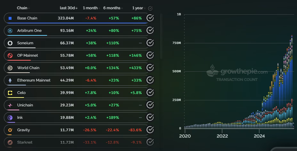
Task: Toggle Unichain checkmark selection
Action: click(x=150, y=105)
